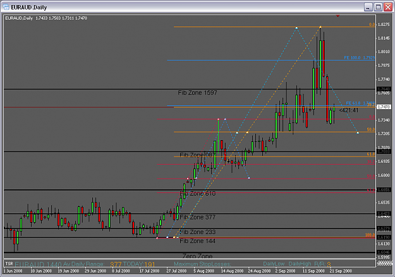
Task: Maximize the EURAUD,Daily chart window
Action: tap(378, 7)
